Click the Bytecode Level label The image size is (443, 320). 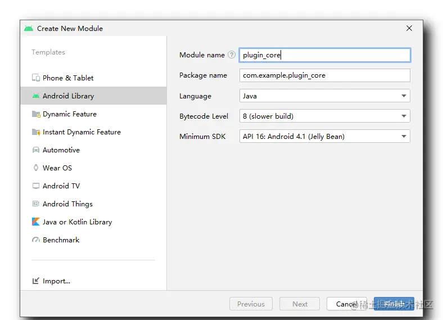(x=204, y=116)
